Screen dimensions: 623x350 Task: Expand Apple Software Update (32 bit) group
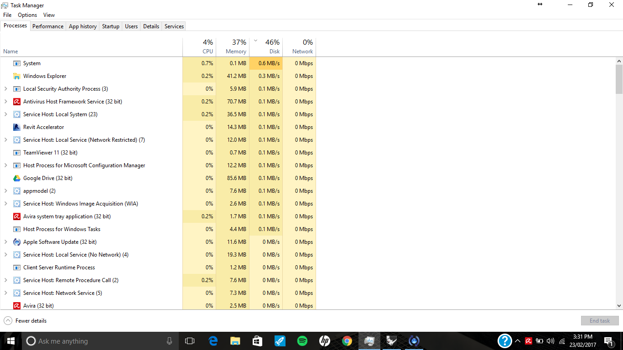click(x=6, y=242)
